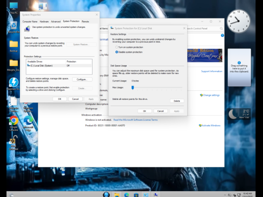The width and height of the screenshot is (263, 197).
Task: Click the Configure... button
Action: [82, 79]
